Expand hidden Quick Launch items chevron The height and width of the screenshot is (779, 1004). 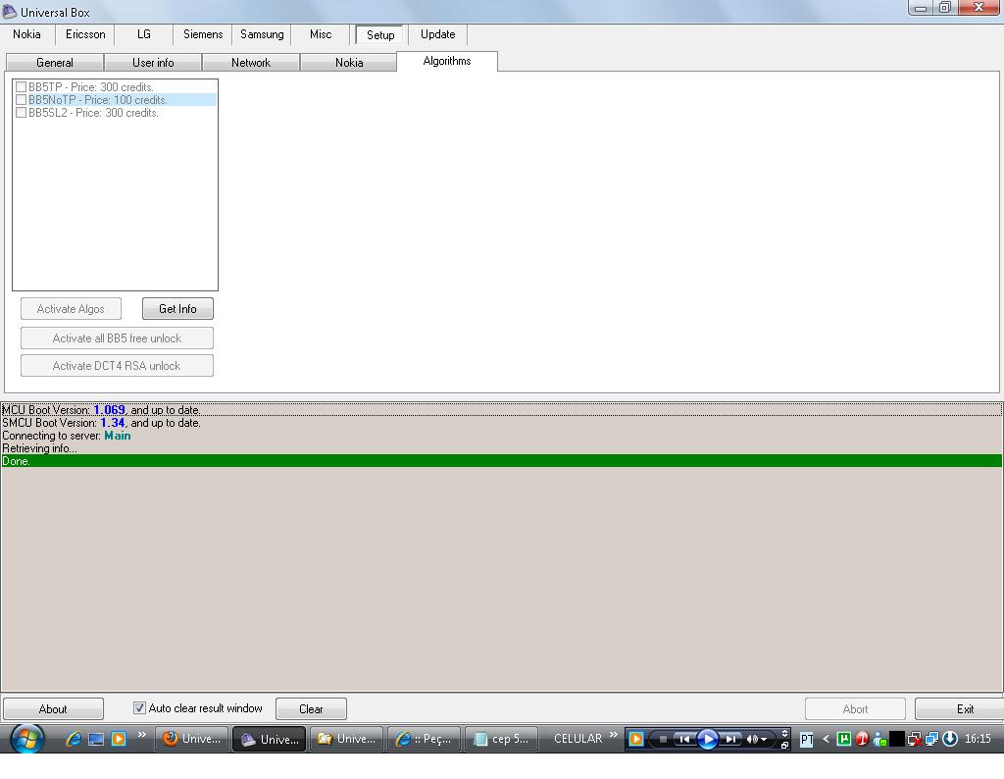pyautogui.click(x=142, y=735)
